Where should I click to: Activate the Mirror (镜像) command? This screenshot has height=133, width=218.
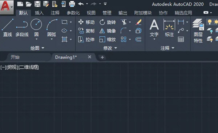[x=108, y=31]
